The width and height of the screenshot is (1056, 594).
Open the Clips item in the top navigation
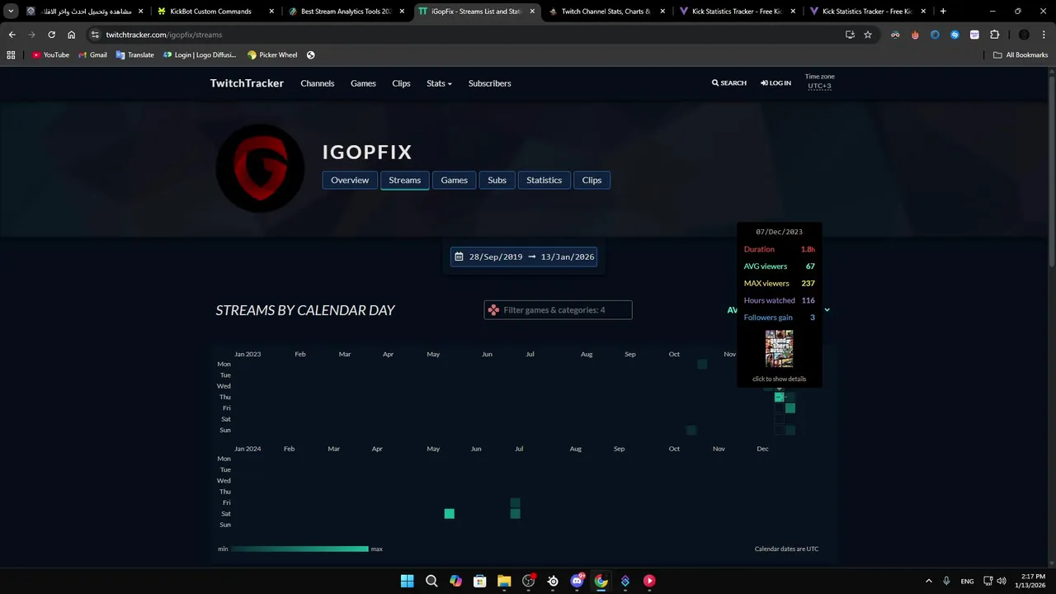pyautogui.click(x=401, y=83)
